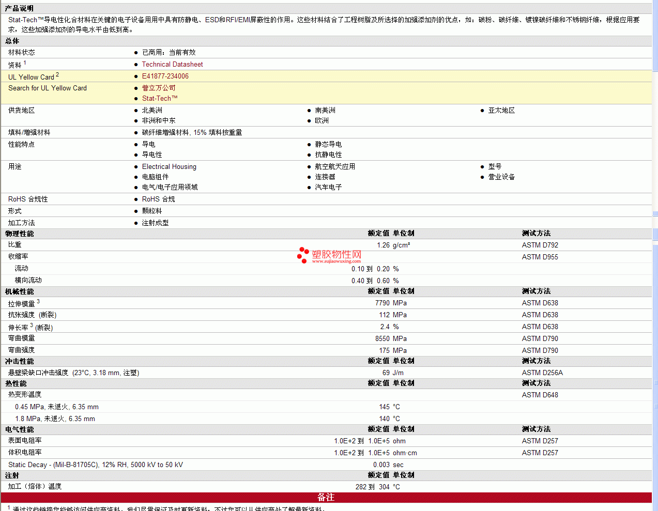This screenshot has height=511, width=658.
Task: Click the 拉伸模量 value 7790 MPa
Action: click(391, 303)
